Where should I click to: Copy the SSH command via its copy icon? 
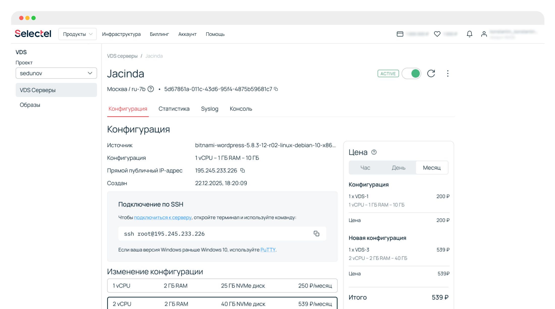pyautogui.click(x=316, y=234)
